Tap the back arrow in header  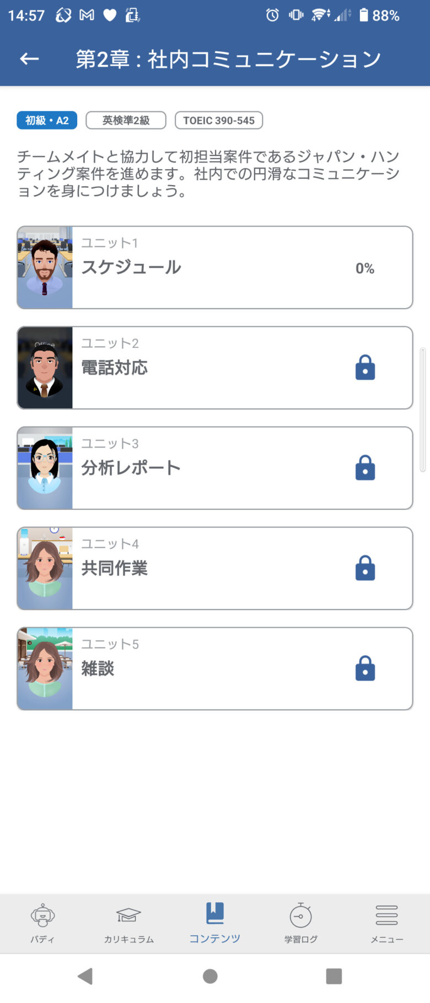(x=29, y=59)
